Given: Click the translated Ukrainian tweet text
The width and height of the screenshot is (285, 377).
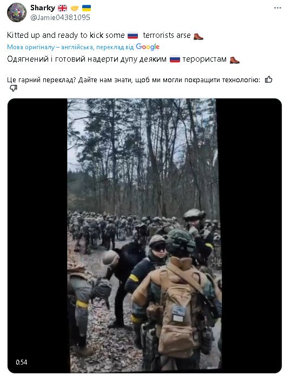Looking at the screenshot, I should [123, 59].
